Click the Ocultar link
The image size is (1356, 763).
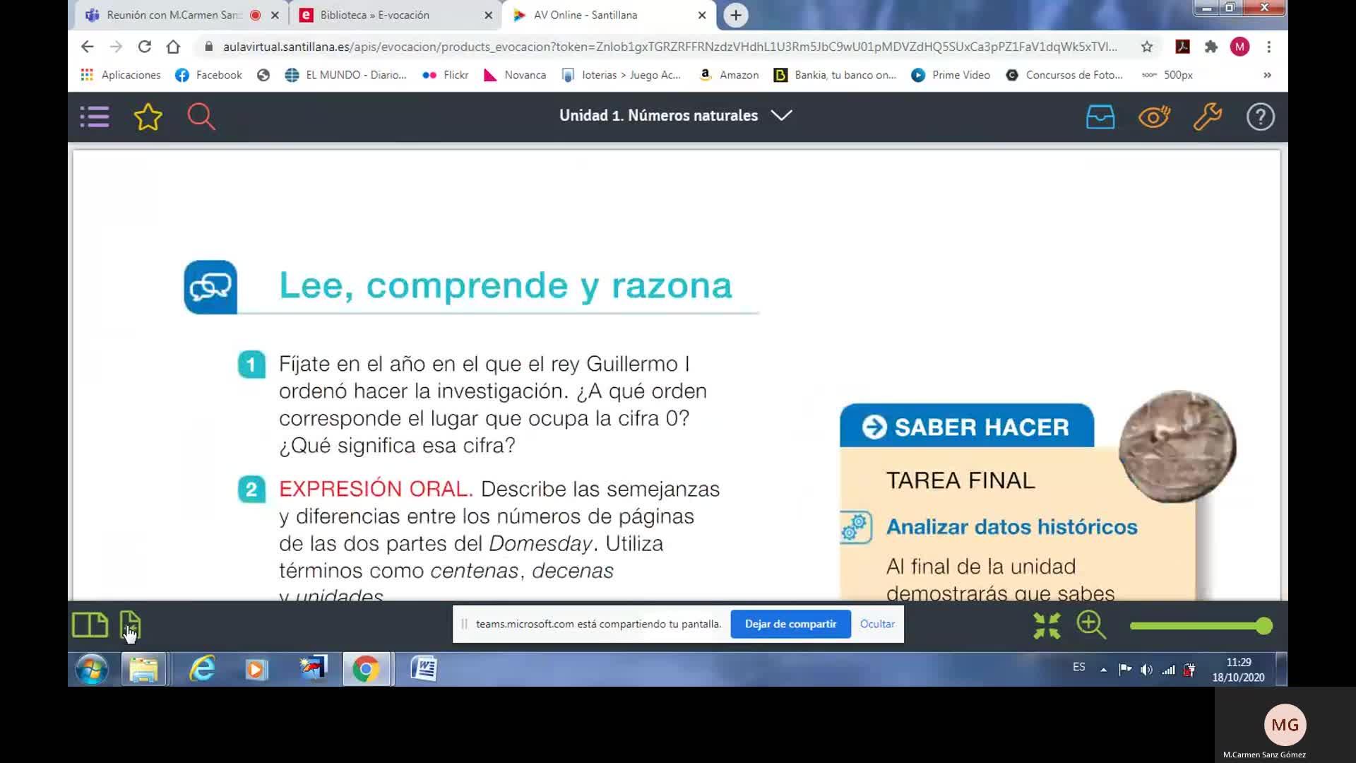[x=877, y=624]
